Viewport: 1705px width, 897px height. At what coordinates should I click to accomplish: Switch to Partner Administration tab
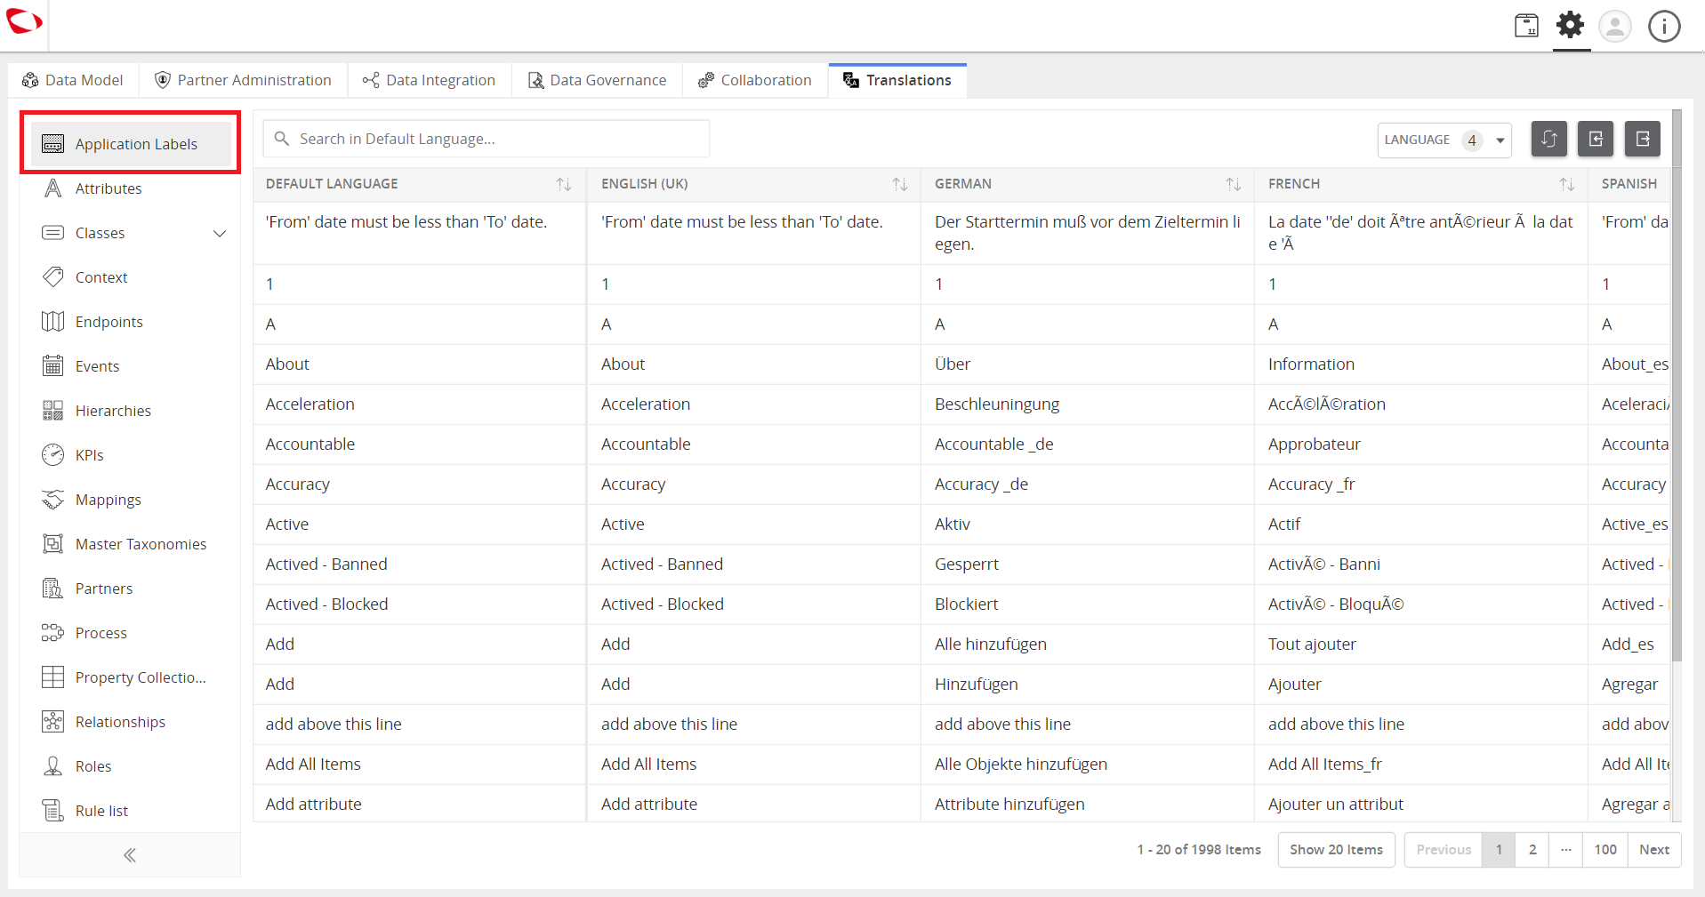click(243, 80)
